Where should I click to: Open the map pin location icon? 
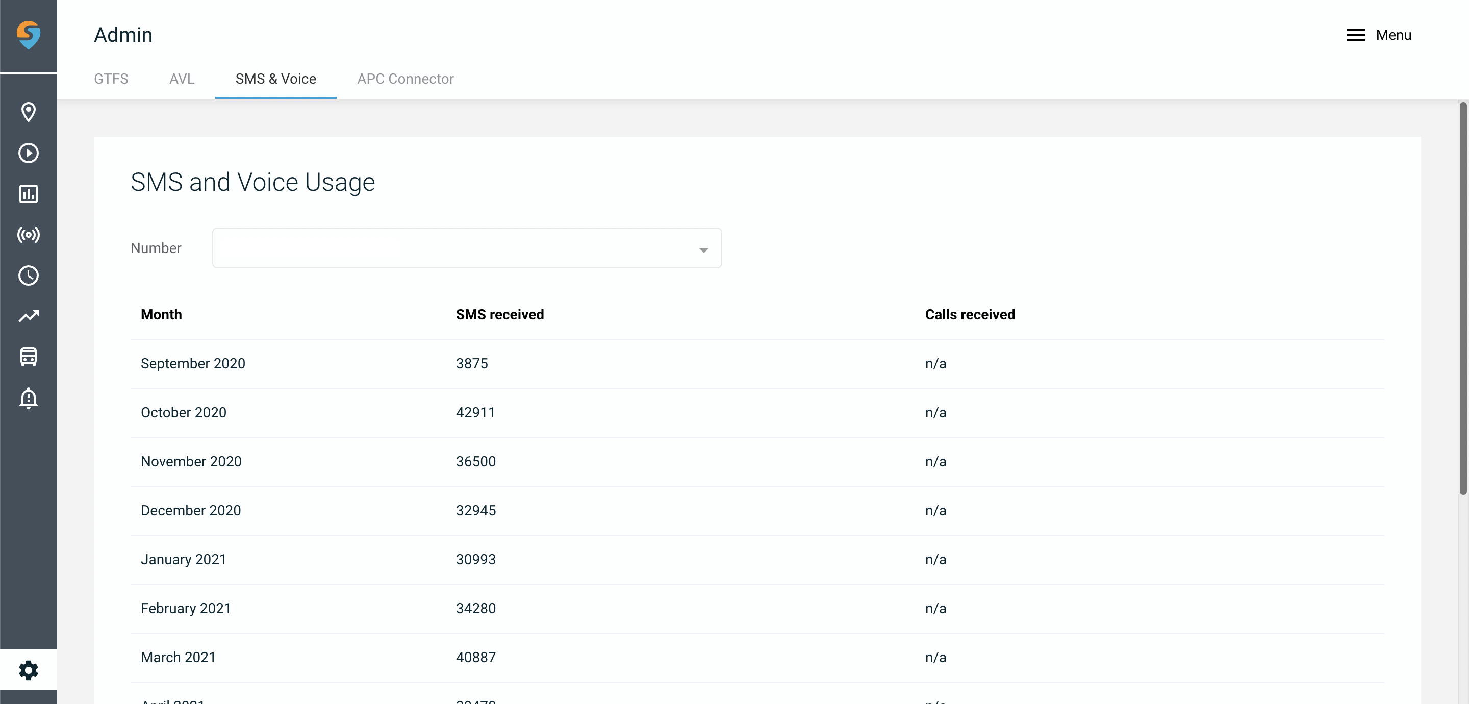pos(29,112)
